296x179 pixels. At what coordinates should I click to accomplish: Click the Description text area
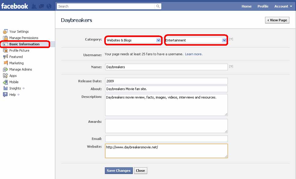(166, 105)
